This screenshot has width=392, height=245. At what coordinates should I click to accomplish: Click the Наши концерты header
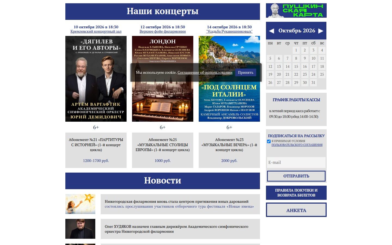click(x=163, y=11)
